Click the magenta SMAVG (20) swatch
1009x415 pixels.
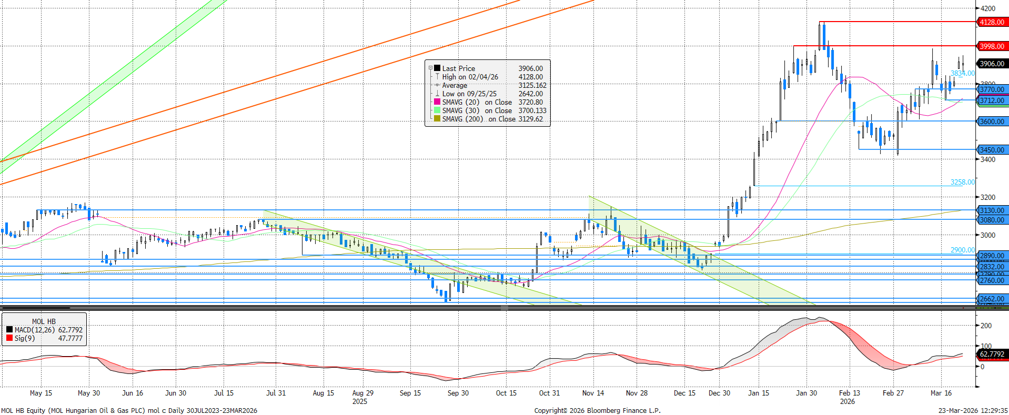437,102
